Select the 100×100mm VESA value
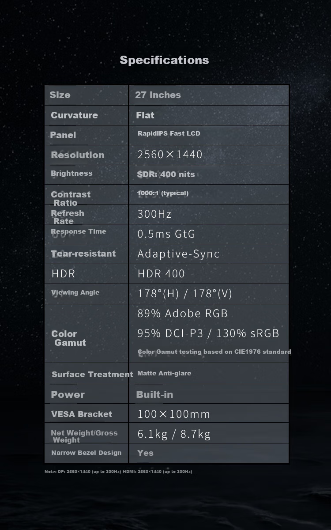The width and height of the screenshot is (331, 530). [174, 414]
